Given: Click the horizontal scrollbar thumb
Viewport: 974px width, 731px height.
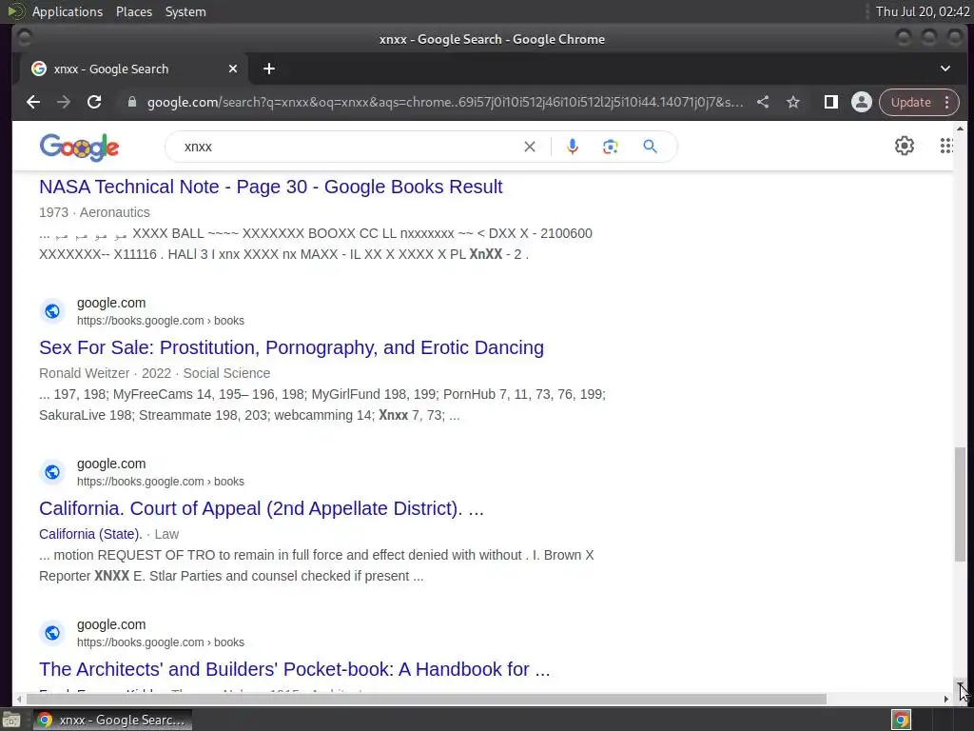Looking at the screenshot, I should pyautogui.click(x=425, y=699).
